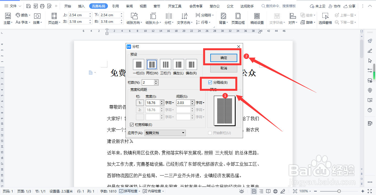
Task: Open the 插入 ribbon tab
Action: click(x=81, y=5)
